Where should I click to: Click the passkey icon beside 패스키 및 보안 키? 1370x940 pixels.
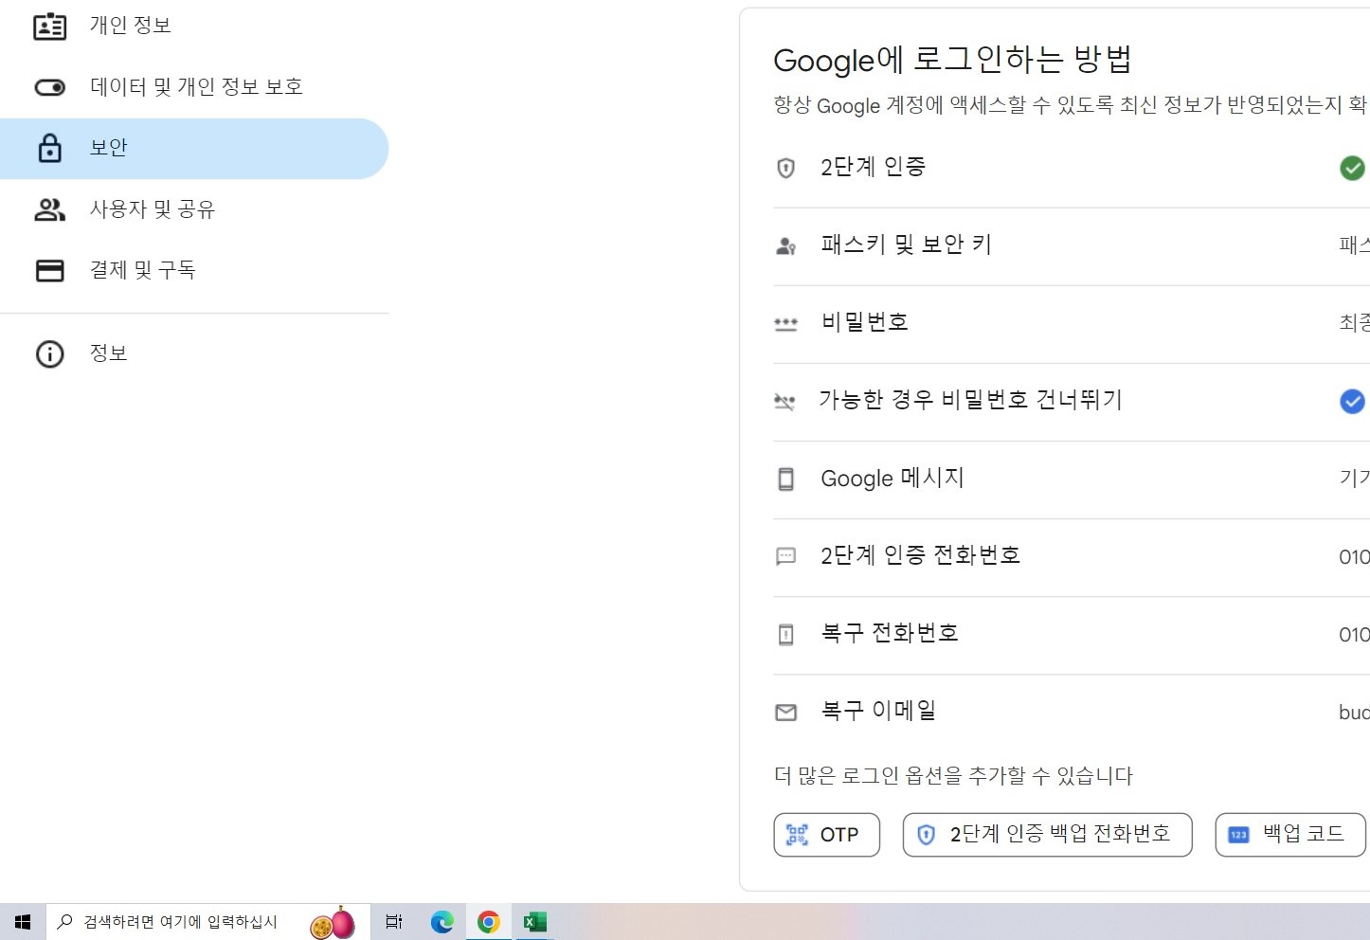785,246
